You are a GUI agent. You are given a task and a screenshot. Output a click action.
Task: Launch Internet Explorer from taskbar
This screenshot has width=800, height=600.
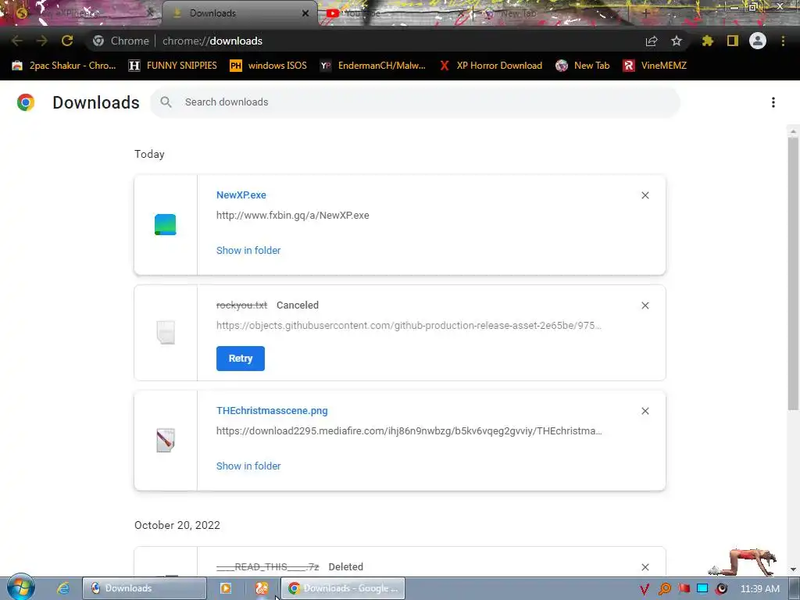(63, 588)
